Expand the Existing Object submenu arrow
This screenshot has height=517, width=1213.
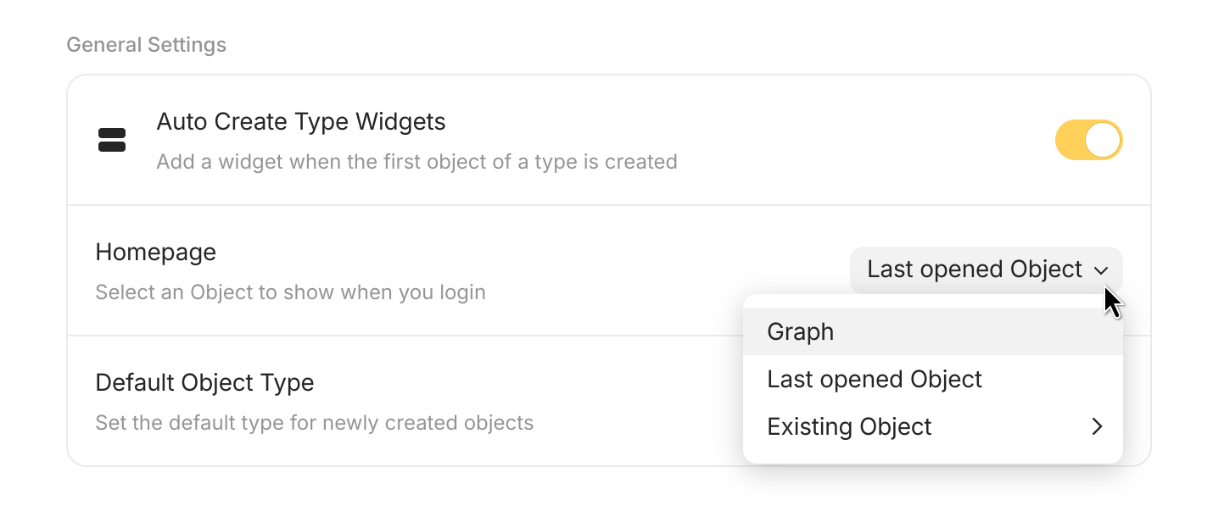coord(1097,426)
